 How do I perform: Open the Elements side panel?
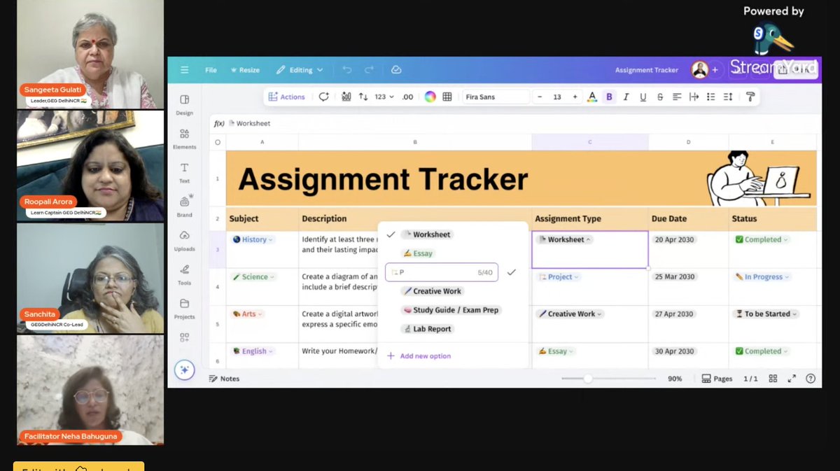click(184, 139)
